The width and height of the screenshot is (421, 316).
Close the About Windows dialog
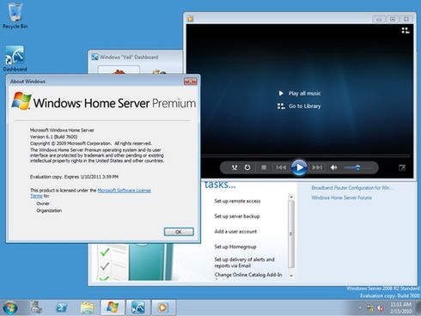(191, 82)
